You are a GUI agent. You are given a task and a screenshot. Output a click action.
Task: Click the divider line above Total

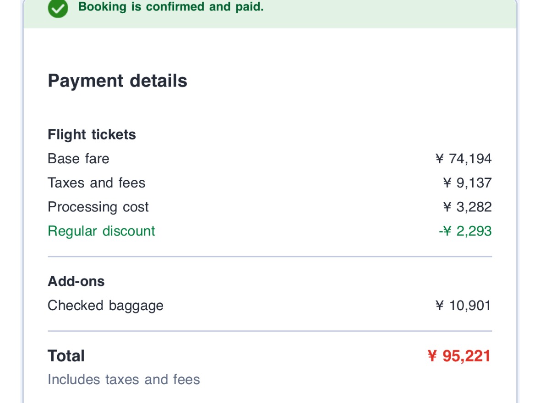point(270,331)
